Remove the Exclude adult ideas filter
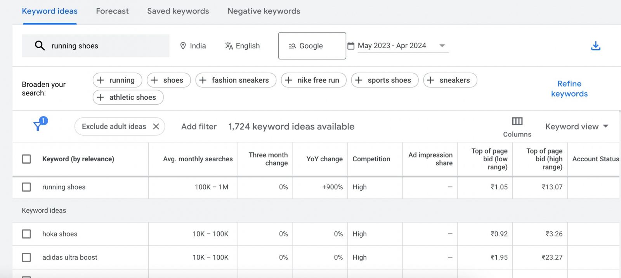Screen dimensions: 621x278 156,126
